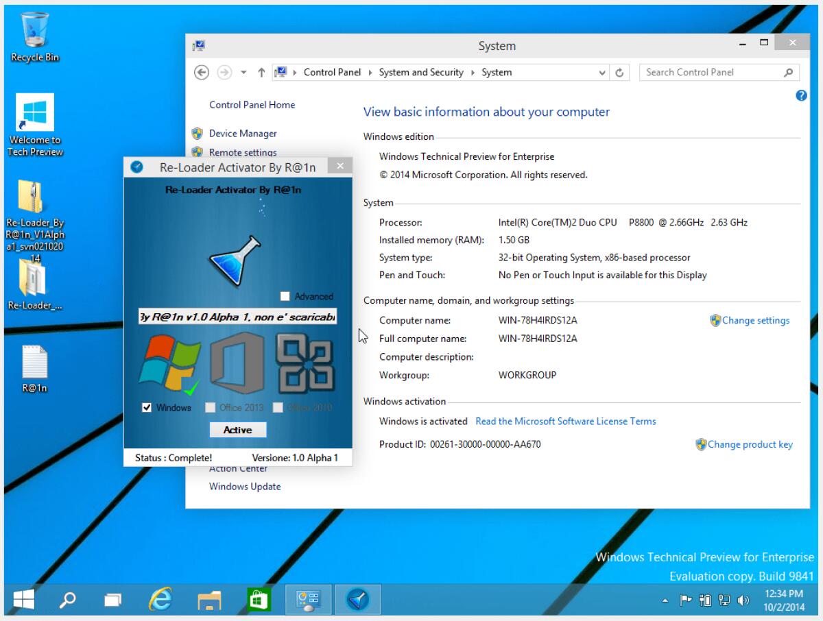The image size is (823, 621).
Task: Click the Status Complete progress bar
Action: [x=171, y=457]
